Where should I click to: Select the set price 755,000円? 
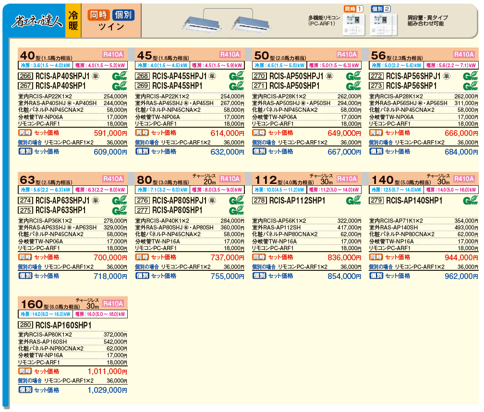[228, 276]
